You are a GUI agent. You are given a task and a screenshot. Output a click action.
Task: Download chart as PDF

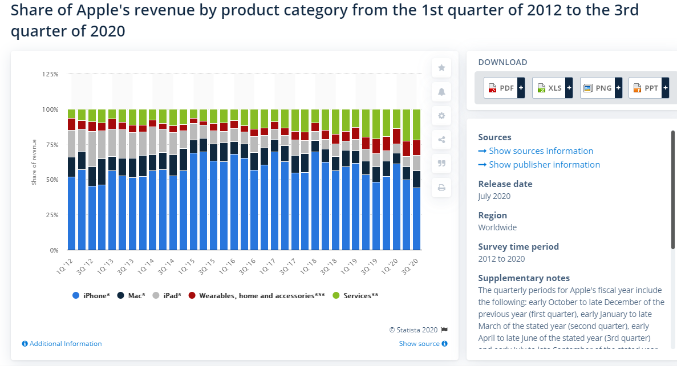pos(501,88)
